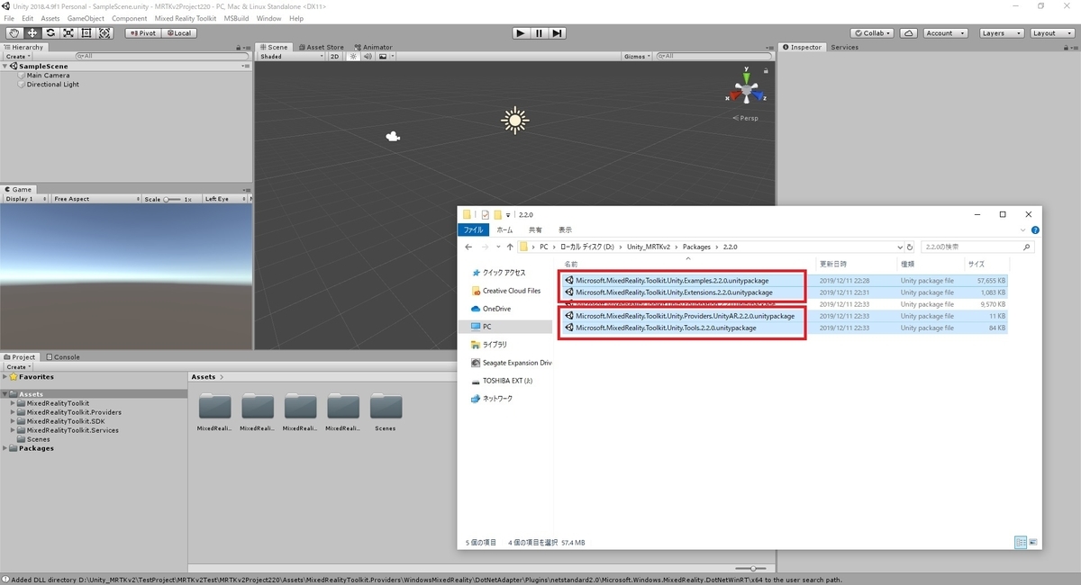Image resolution: width=1081 pixels, height=585 pixels.
Task: Open the Account dropdown
Action: [944, 32]
